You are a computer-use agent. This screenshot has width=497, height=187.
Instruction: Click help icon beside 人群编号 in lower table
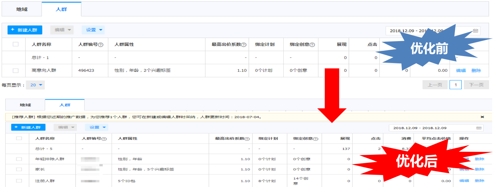click(x=104, y=139)
